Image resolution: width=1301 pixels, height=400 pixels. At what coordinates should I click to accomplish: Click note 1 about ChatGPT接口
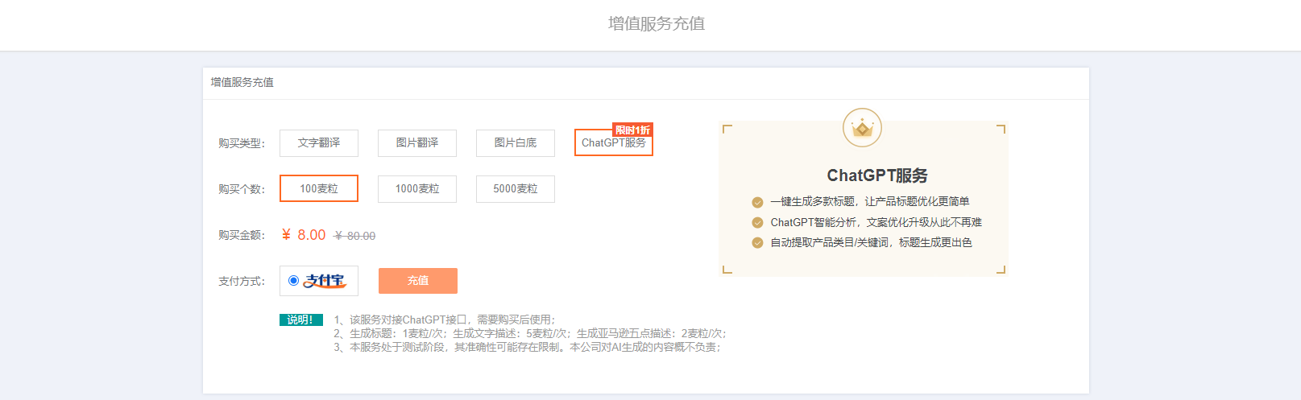(445, 320)
